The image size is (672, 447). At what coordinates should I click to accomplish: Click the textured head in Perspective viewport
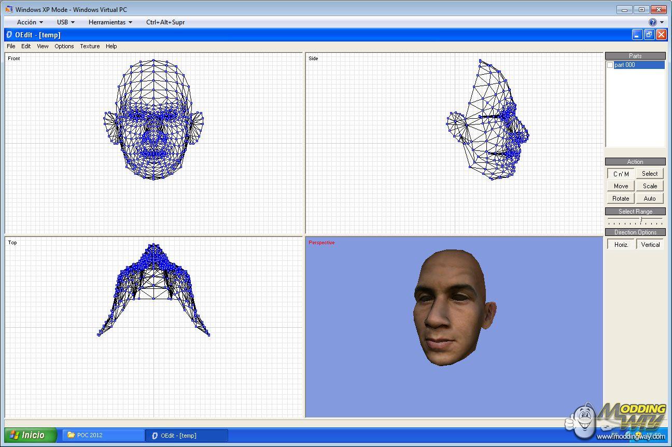point(451,306)
